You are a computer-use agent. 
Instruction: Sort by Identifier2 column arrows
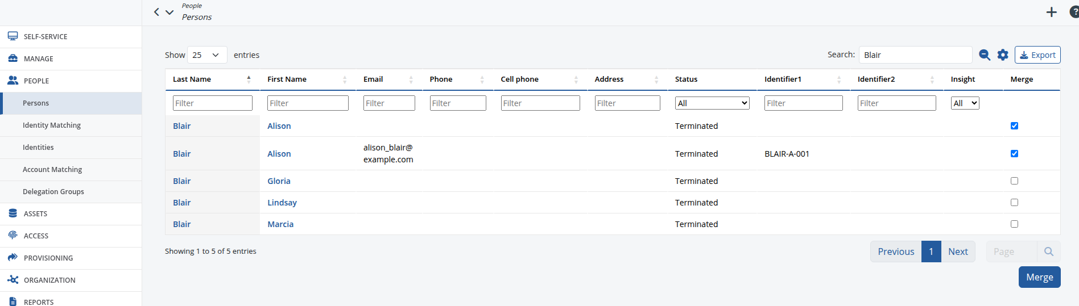(x=932, y=79)
